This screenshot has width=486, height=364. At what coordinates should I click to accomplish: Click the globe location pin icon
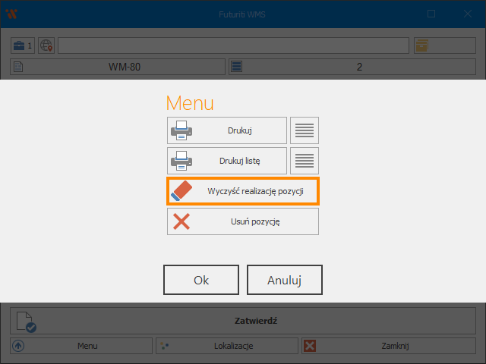click(x=46, y=46)
